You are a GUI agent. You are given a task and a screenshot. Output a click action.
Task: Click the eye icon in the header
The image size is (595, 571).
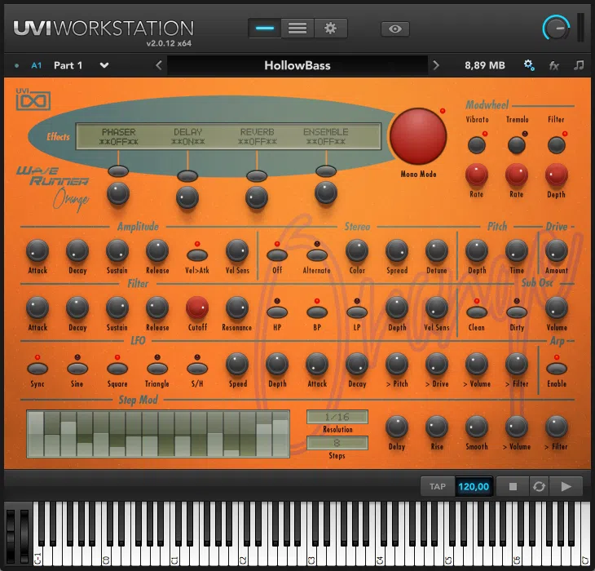(395, 29)
